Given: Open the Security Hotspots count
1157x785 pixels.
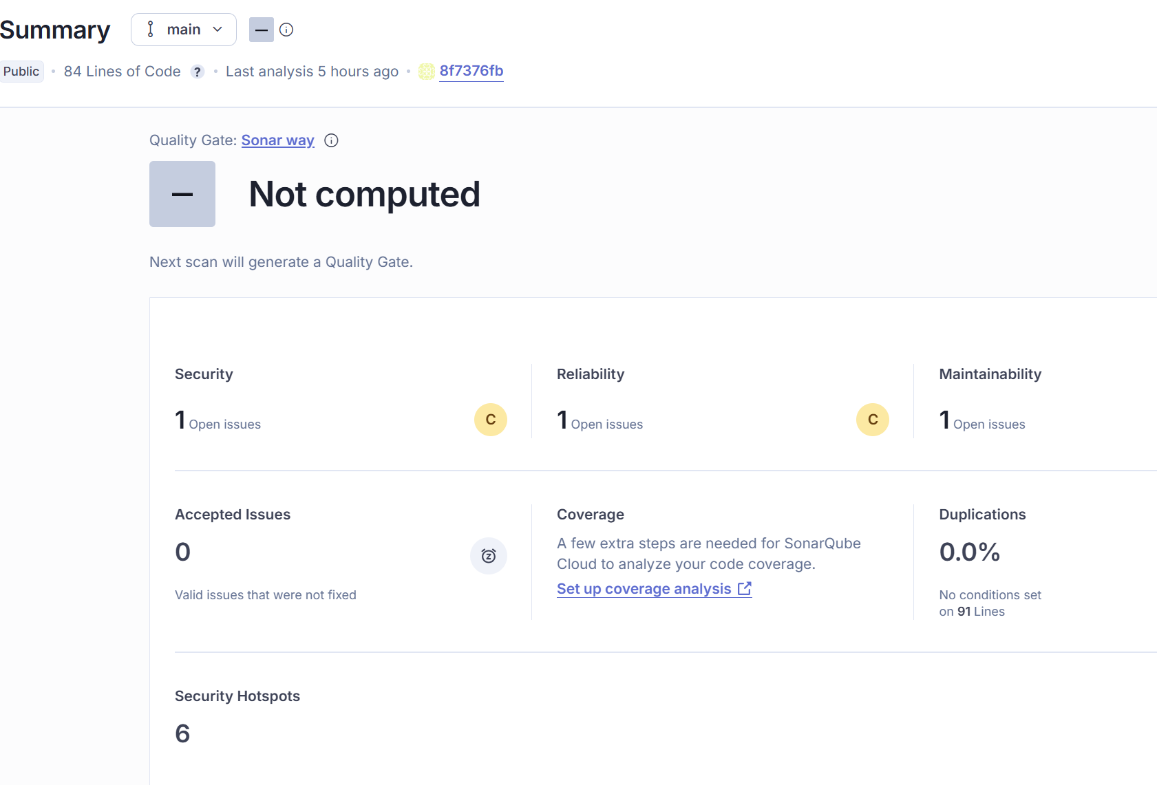Looking at the screenshot, I should [182, 733].
